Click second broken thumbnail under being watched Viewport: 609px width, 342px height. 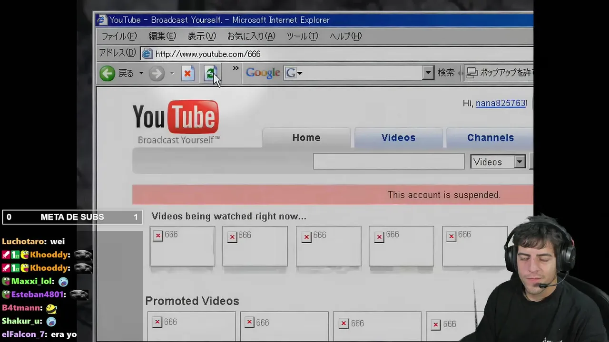(255, 246)
